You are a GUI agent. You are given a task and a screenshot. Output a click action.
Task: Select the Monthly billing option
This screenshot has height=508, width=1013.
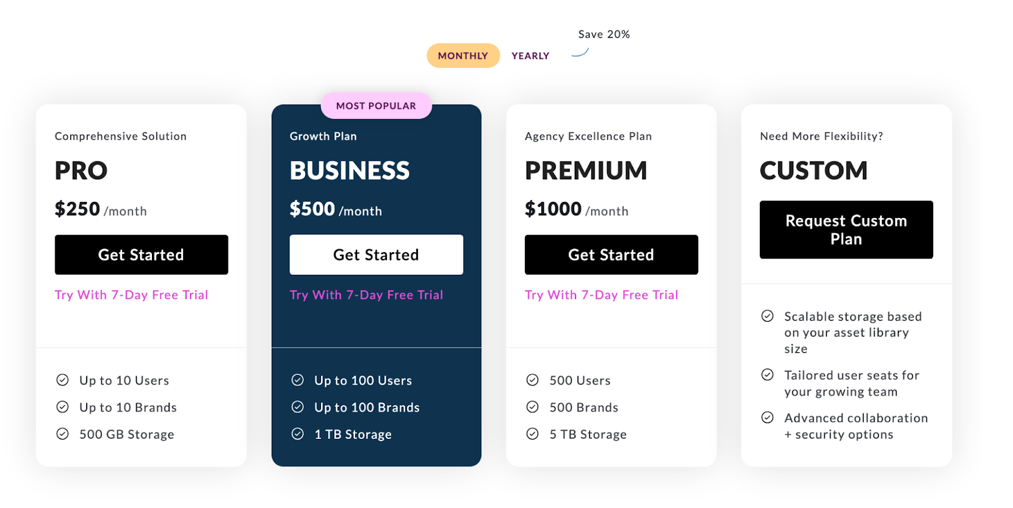(463, 55)
